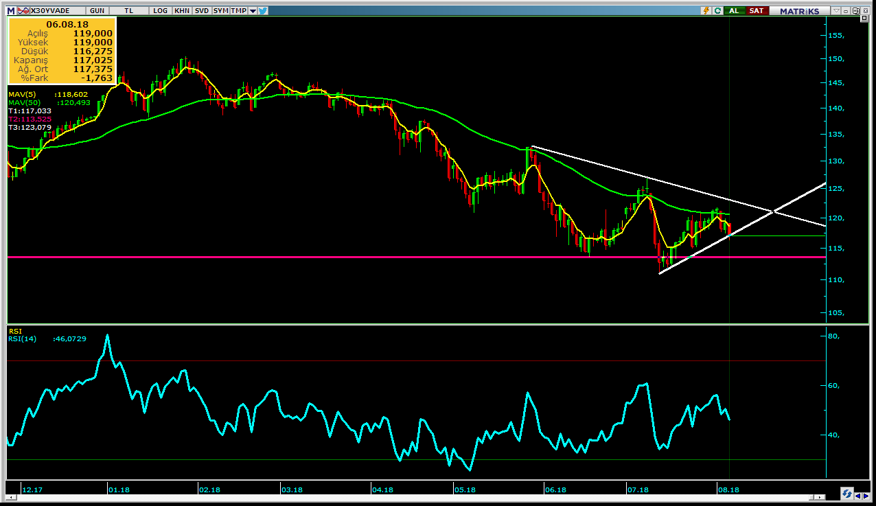Expand the dropdown arrow after TMP
Screen dimensions: 876x506
(x=253, y=11)
